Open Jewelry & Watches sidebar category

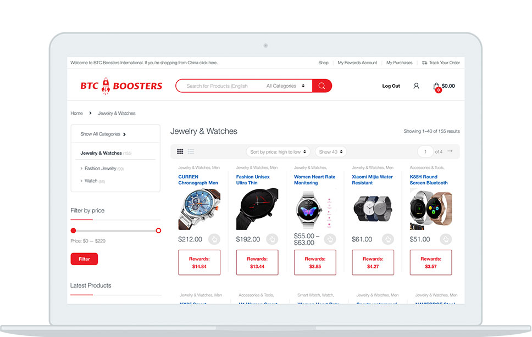click(x=101, y=153)
